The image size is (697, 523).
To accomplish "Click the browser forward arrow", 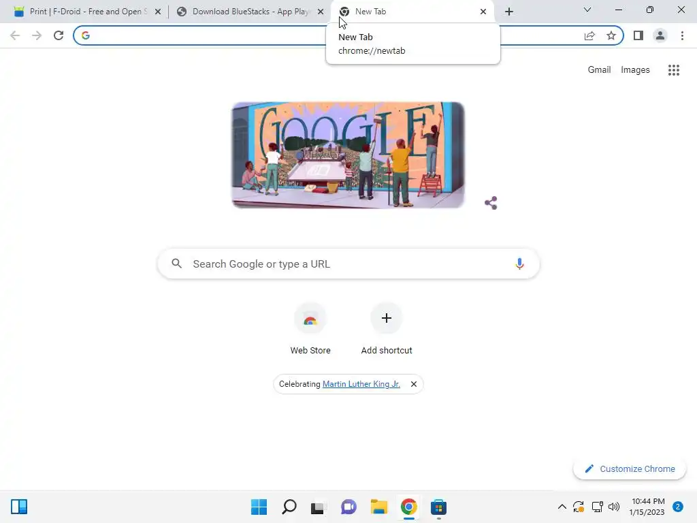I will [37, 35].
